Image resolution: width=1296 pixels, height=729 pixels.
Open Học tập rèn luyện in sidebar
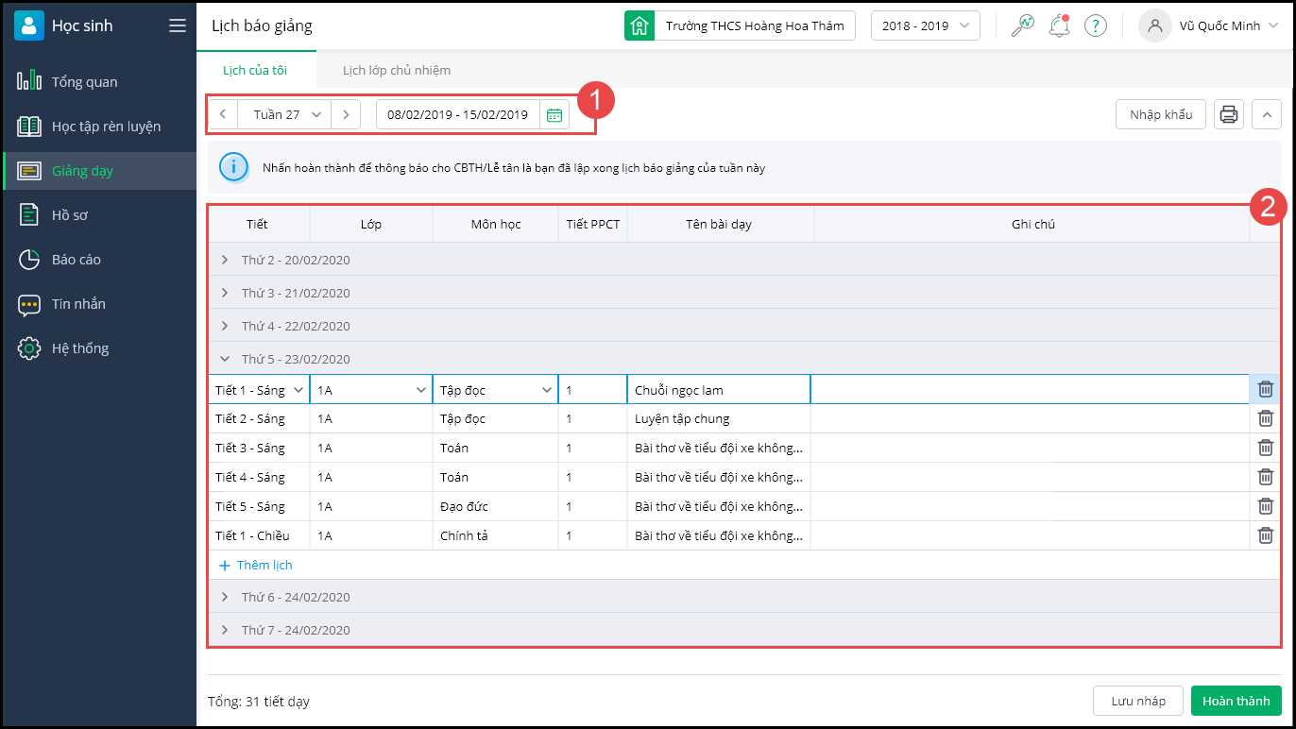click(106, 126)
